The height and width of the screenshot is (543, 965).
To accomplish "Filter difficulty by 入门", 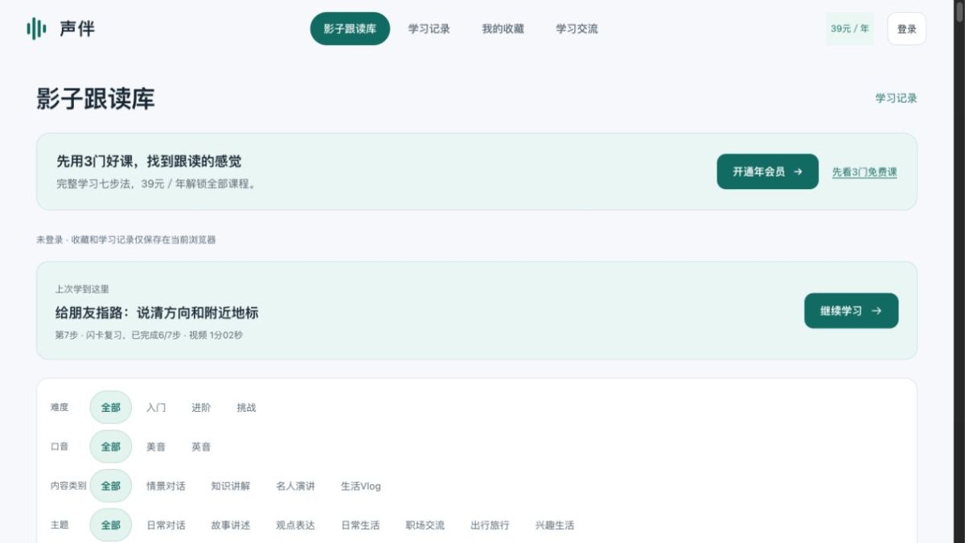I will [x=156, y=407].
